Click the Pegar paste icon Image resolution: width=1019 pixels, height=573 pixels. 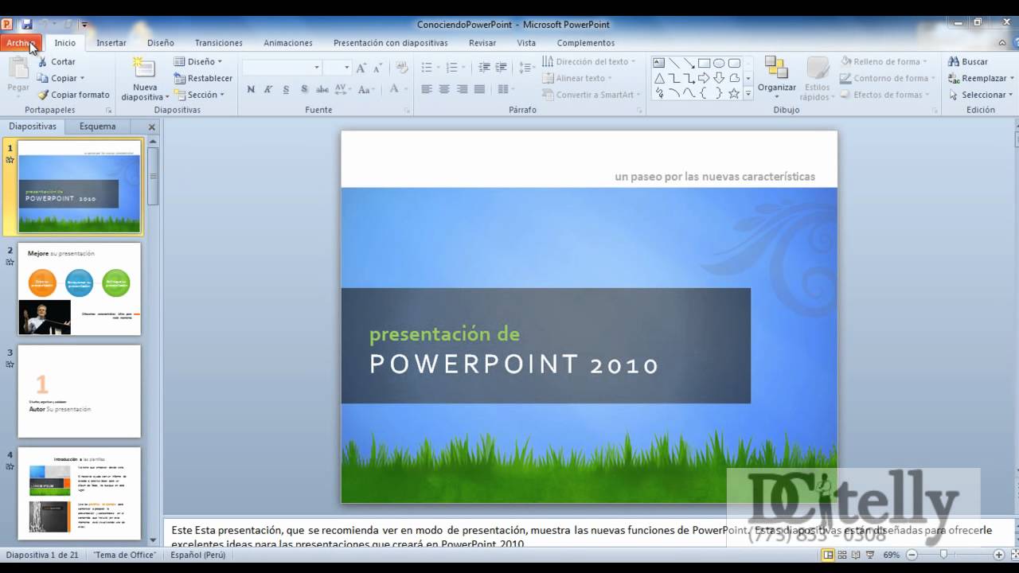[x=18, y=68]
